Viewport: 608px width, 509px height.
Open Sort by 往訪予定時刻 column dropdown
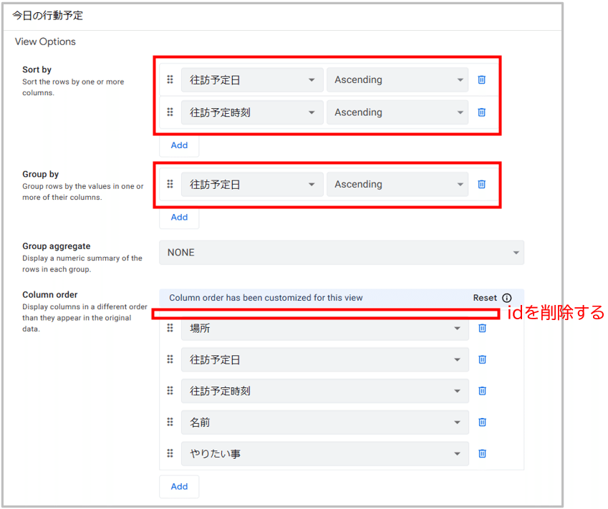(252, 112)
